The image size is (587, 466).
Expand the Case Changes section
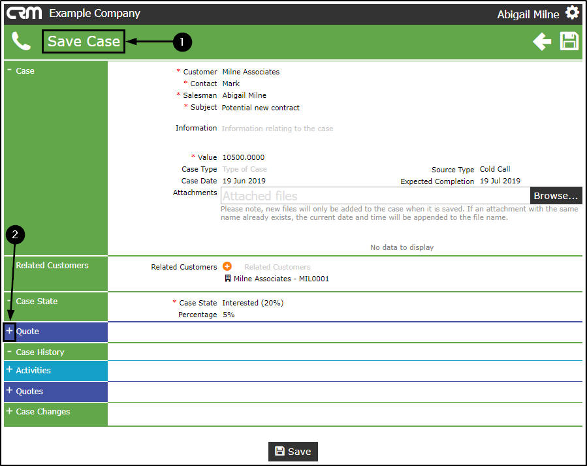click(x=9, y=412)
